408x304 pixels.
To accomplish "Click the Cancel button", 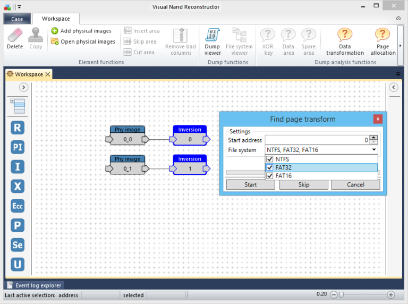I will click(355, 185).
